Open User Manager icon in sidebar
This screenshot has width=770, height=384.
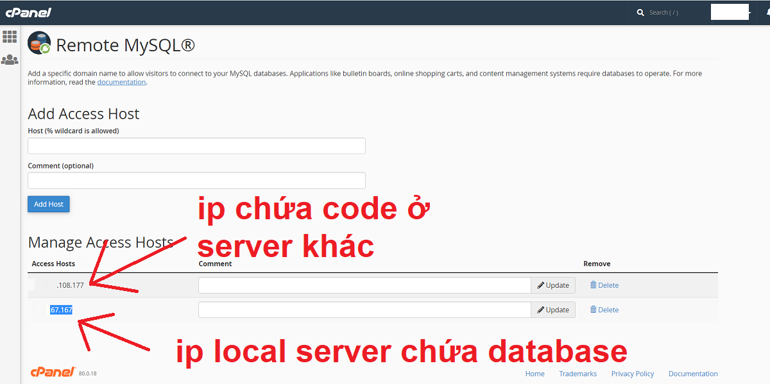[10, 60]
